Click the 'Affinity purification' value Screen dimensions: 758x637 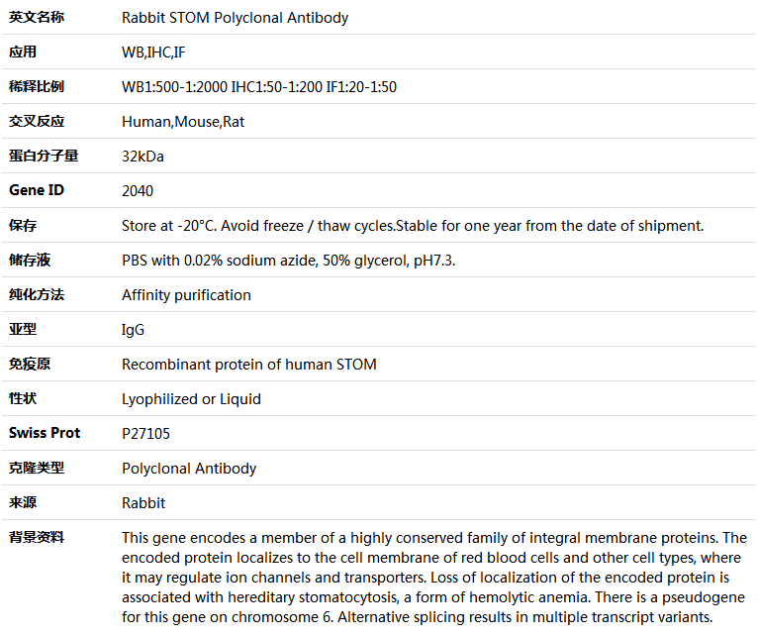coord(186,295)
